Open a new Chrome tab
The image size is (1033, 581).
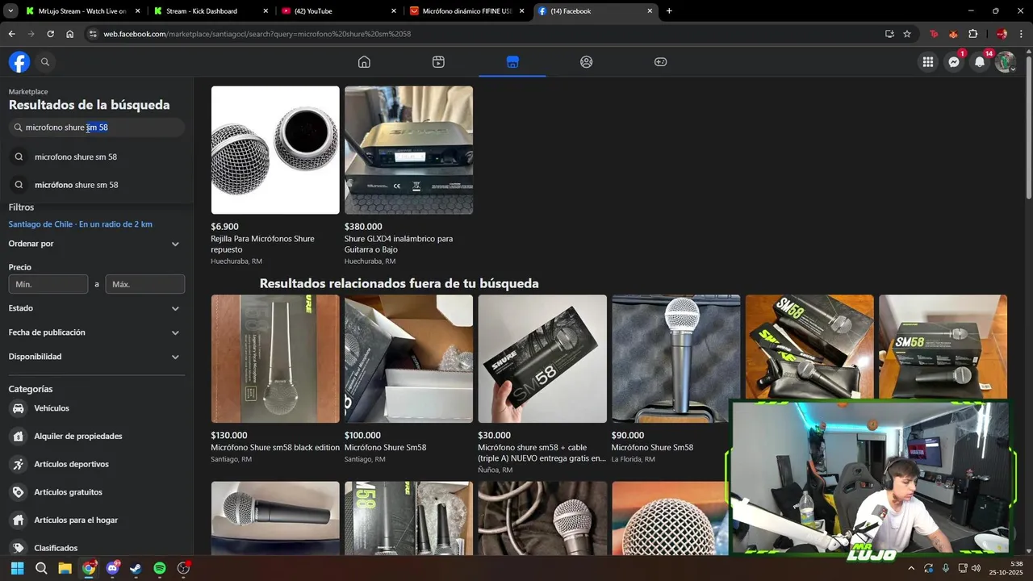(669, 11)
